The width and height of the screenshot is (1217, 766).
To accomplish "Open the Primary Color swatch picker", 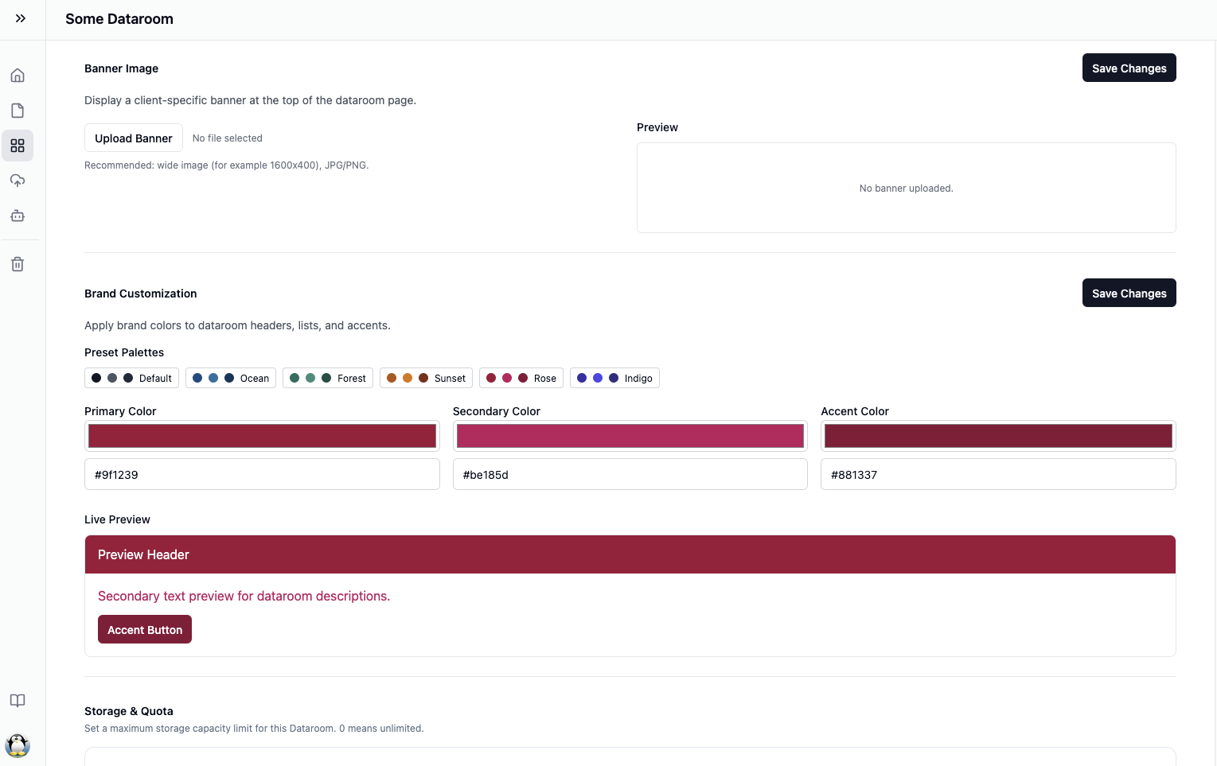I will [262, 436].
